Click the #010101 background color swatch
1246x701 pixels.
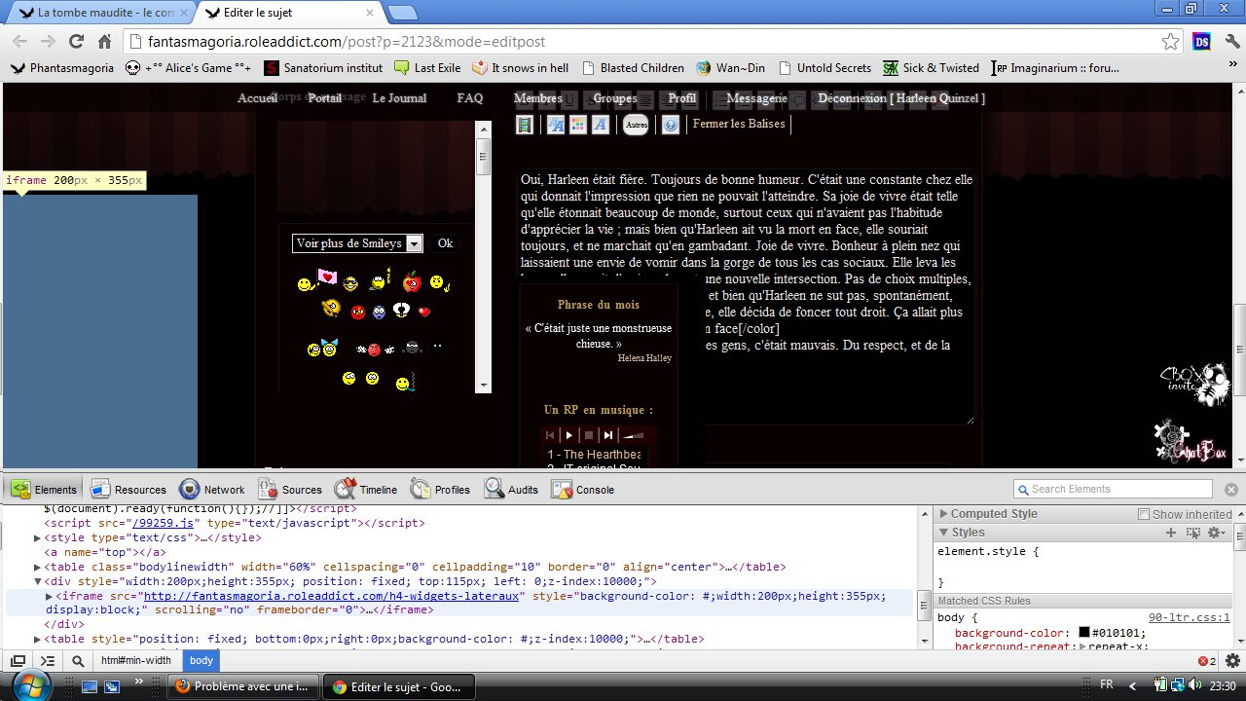(1083, 634)
